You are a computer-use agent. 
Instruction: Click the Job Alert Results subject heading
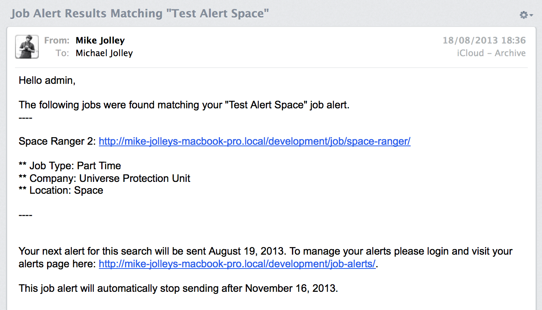(140, 13)
